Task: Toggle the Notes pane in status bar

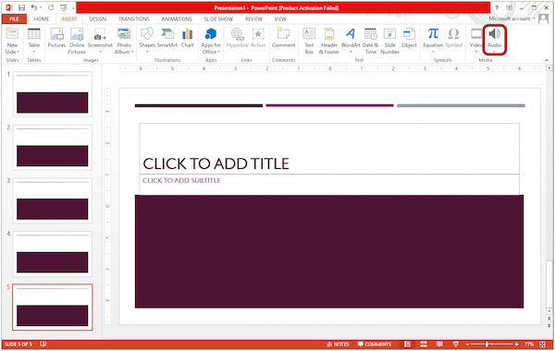Action: coord(338,345)
